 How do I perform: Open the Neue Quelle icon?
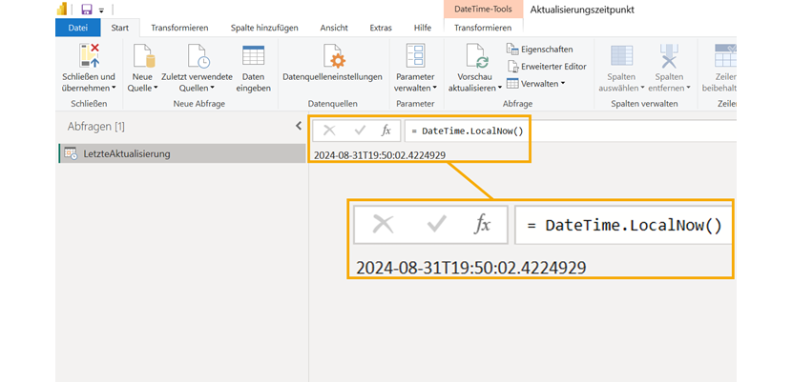pyautogui.click(x=142, y=56)
